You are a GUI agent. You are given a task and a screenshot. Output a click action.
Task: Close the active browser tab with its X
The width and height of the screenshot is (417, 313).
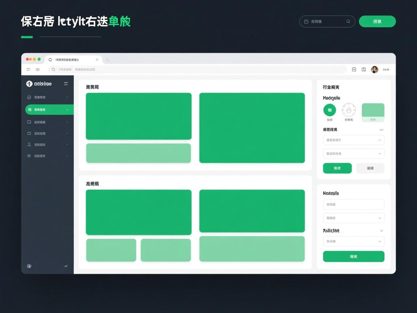coord(97,60)
